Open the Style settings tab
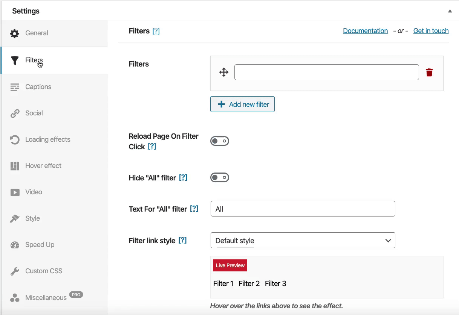This screenshot has height=315, width=459. [x=54, y=218]
